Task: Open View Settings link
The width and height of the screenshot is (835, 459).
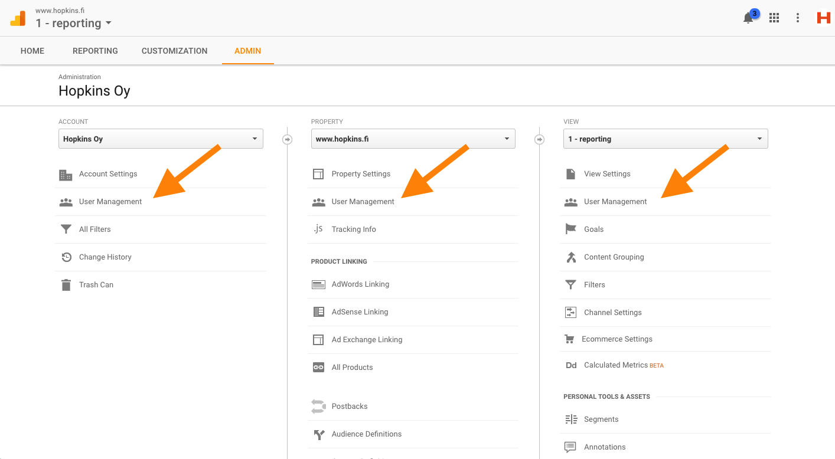Action: pyautogui.click(x=607, y=174)
